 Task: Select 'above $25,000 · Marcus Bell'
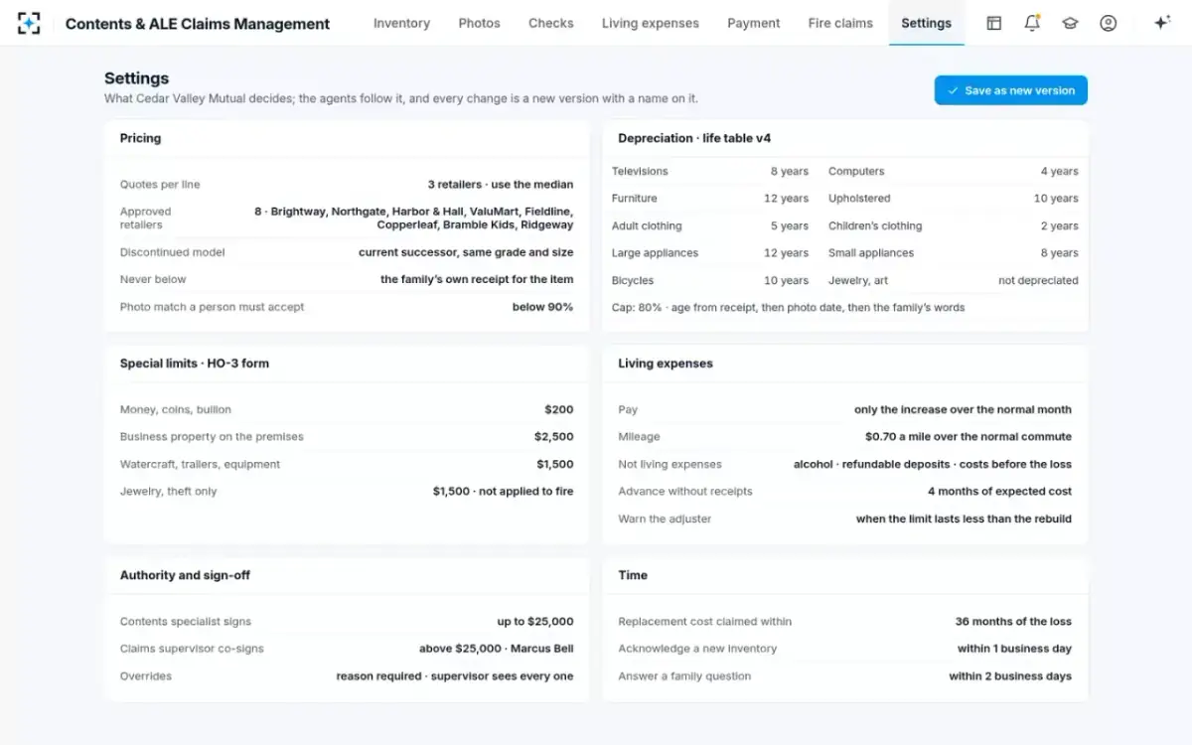point(497,649)
